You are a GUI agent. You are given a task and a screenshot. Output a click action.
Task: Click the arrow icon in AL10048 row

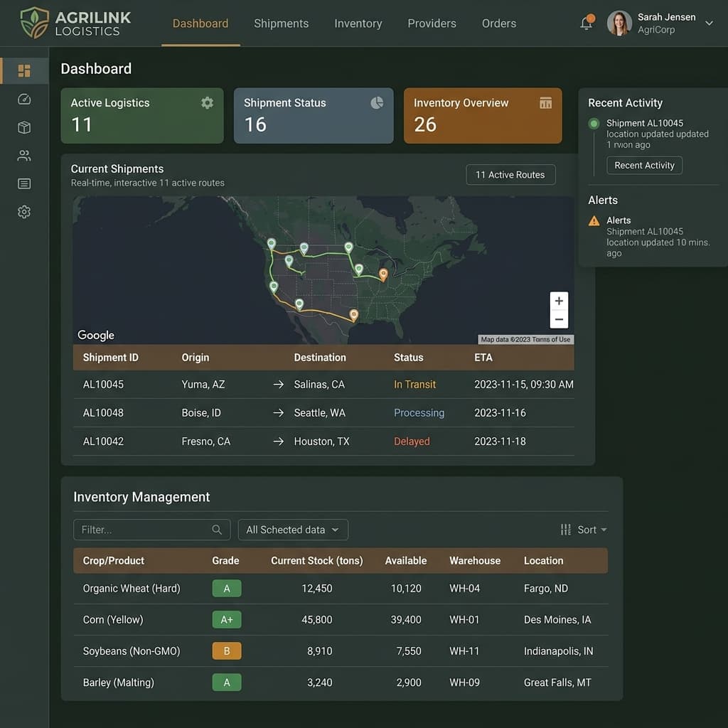tap(278, 413)
